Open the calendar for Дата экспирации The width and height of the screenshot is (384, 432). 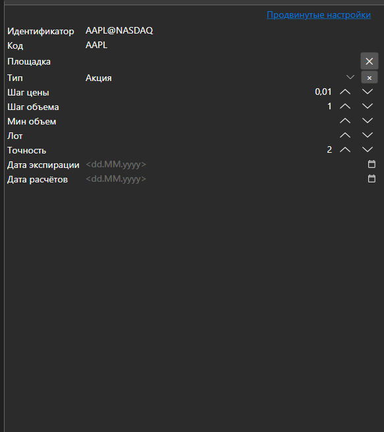pos(371,164)
